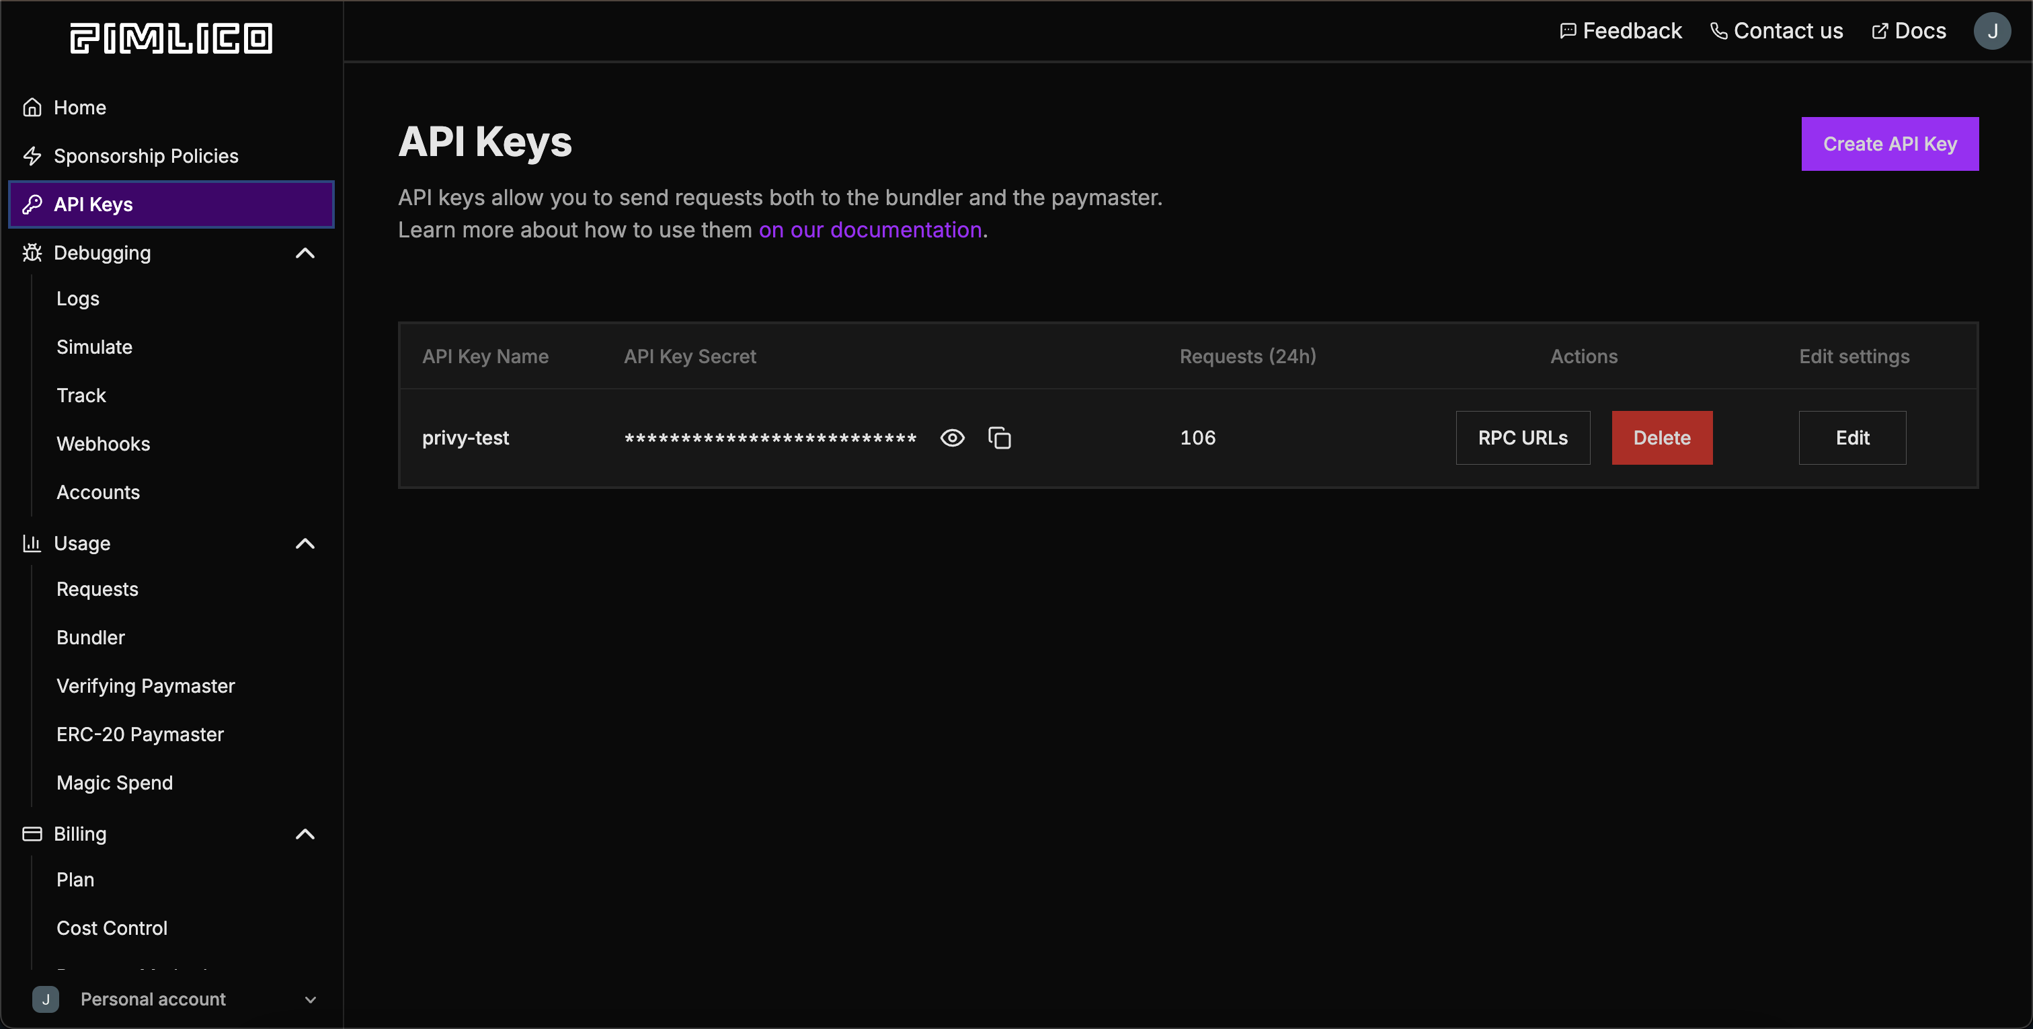This screenshot has width=2033, height=1029.
Task: Open Requests under Usage
Action: tap(97, 589)
